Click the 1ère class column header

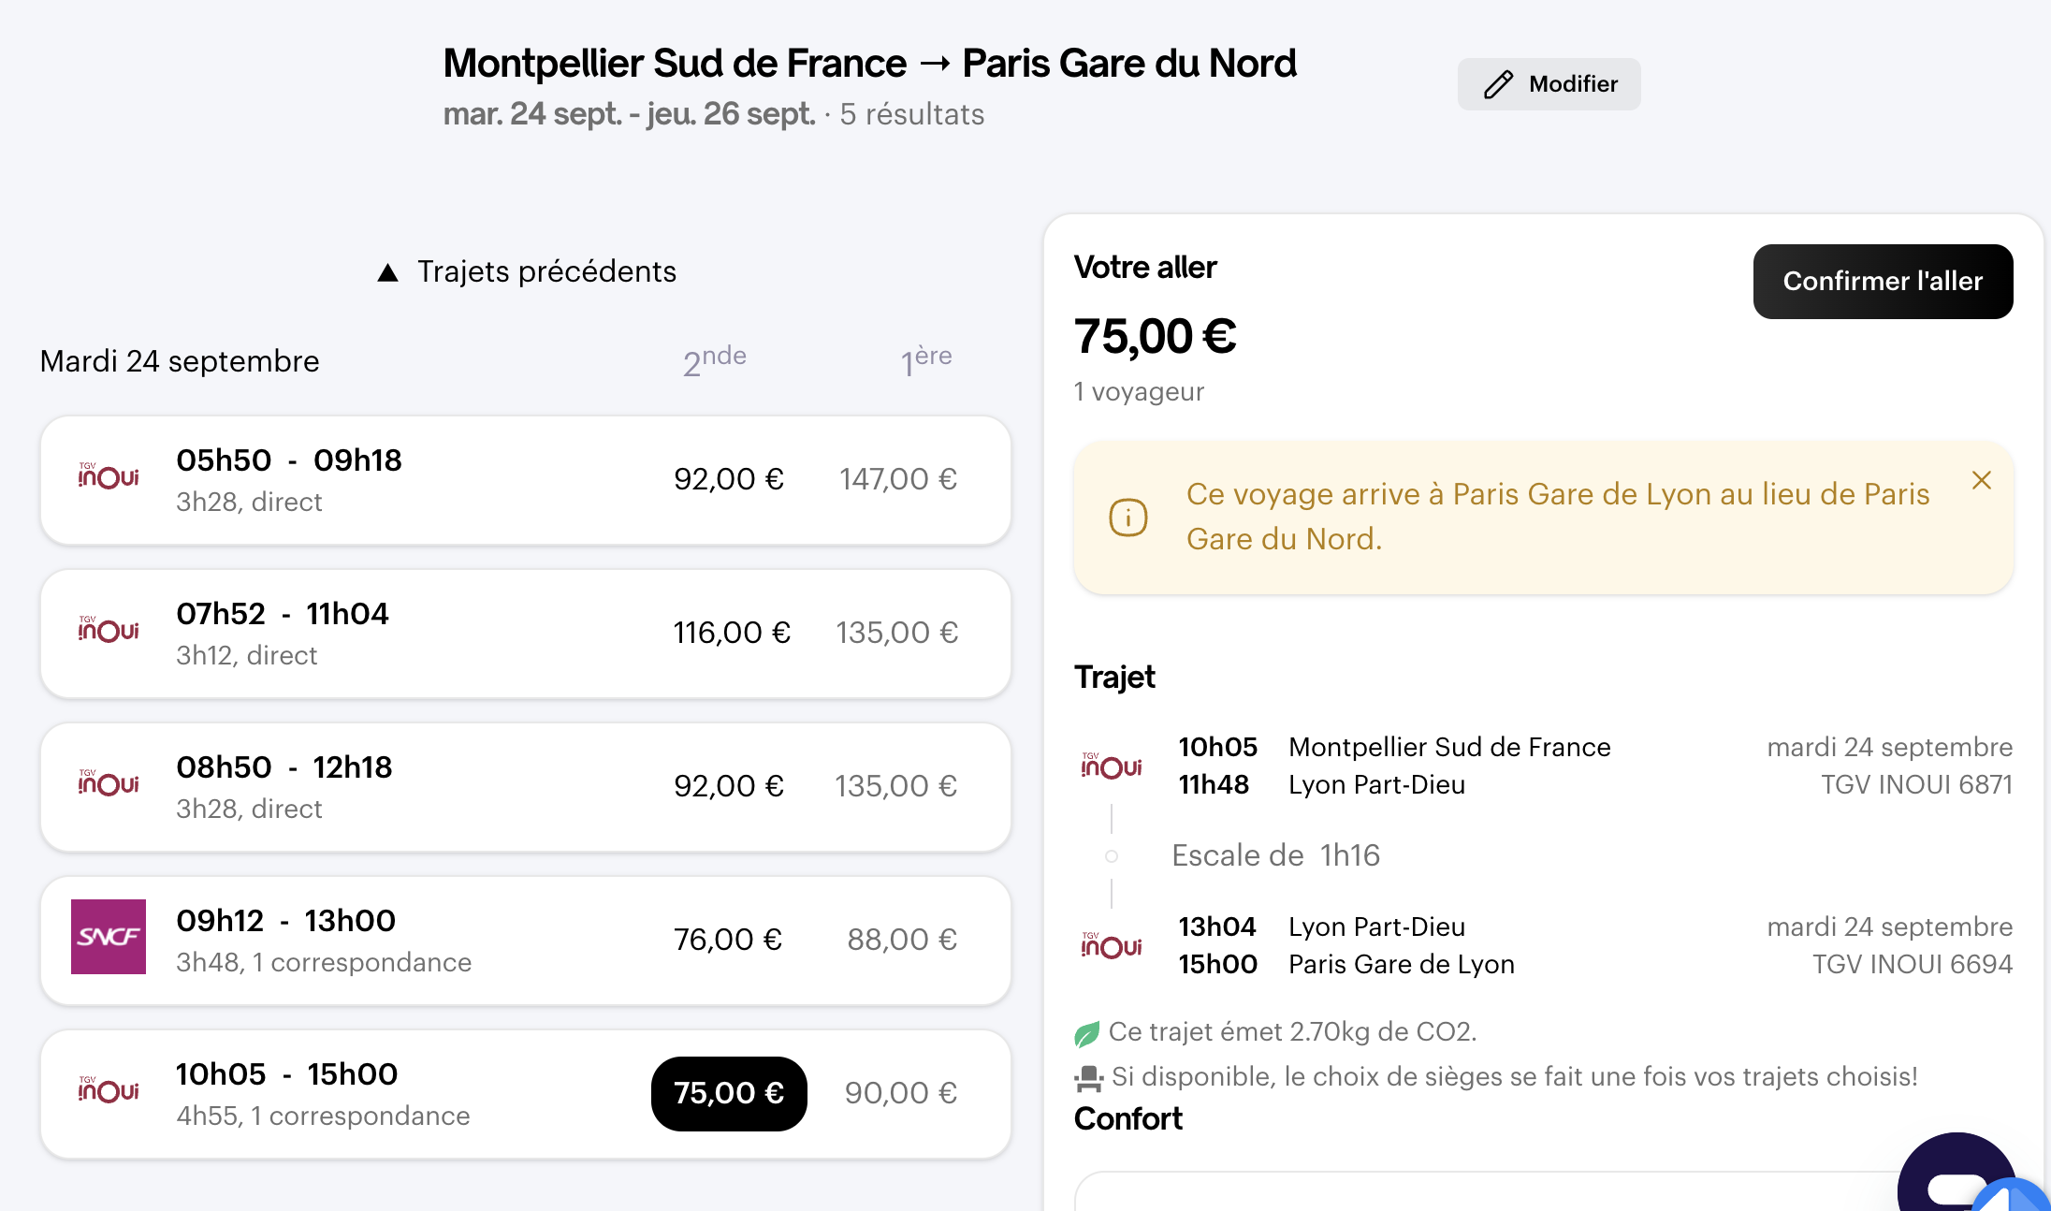pos(926,360)
